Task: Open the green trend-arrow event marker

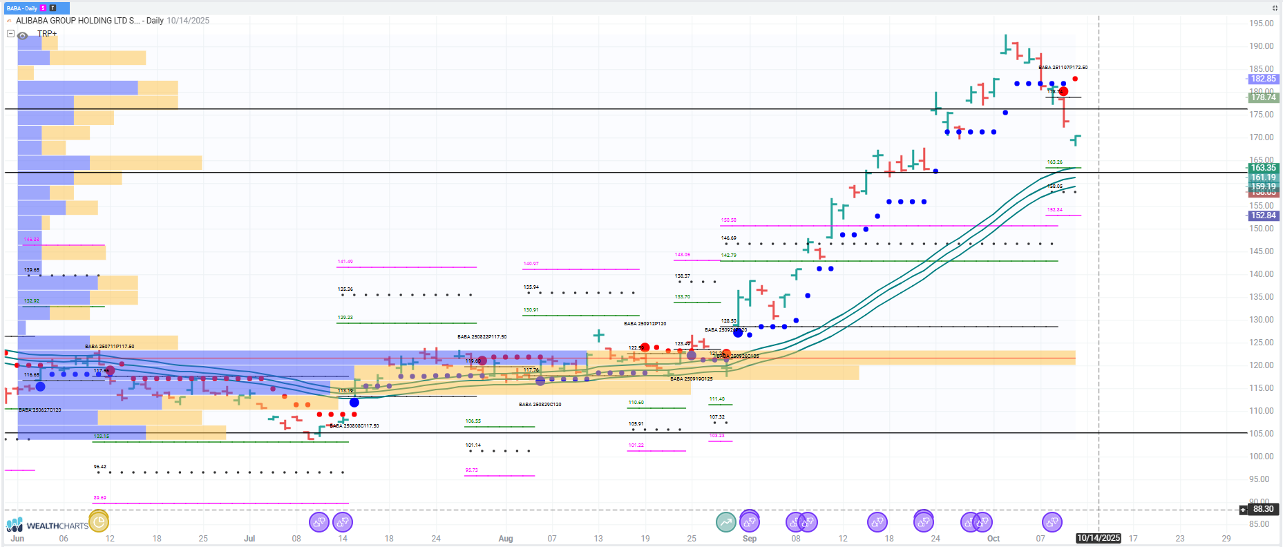Action: (x=726, y=522)
